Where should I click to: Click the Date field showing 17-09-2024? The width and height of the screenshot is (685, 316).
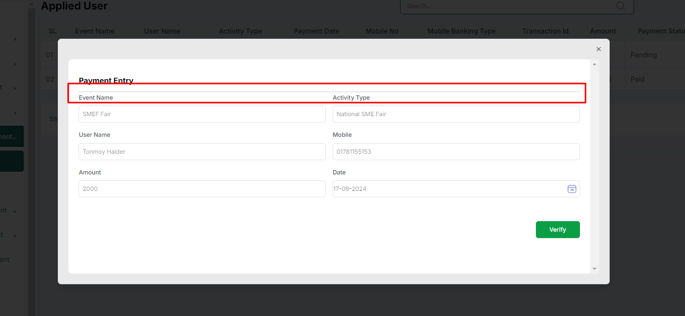(456, 189)
